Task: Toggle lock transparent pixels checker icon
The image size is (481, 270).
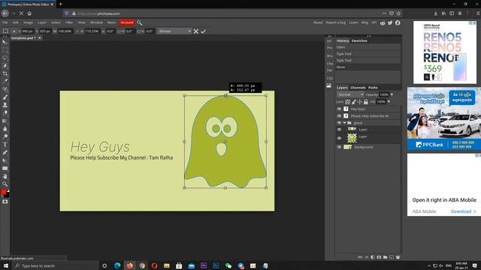Action: tap(347, 102)
